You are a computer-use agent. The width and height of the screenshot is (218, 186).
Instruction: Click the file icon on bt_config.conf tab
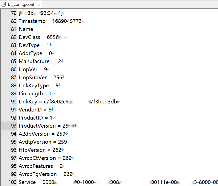4,4
